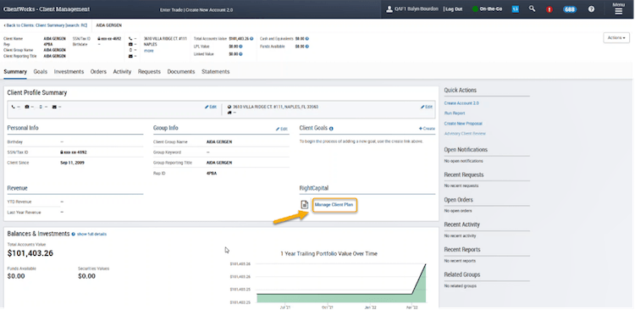
Task: Switch to the Goals tab
Action: [x=41, y=71]
